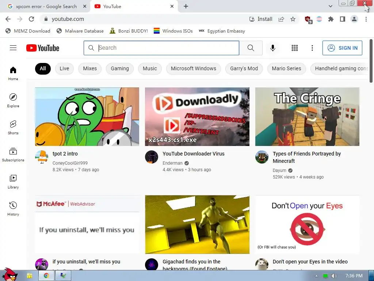Open the Downloadly virus video thumbnail
The height and width of the screenshot is (281, 374).
[x=197, y=117]
